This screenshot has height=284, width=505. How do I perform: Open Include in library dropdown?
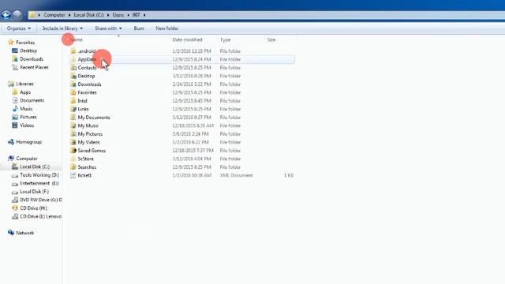tap(62, 28)
